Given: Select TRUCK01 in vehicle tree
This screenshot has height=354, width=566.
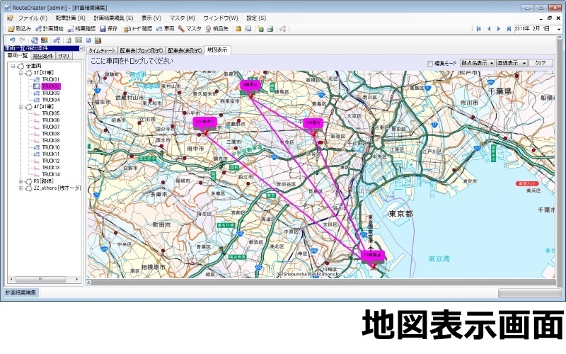Looking at the screenshot, I should click(50, 79).
